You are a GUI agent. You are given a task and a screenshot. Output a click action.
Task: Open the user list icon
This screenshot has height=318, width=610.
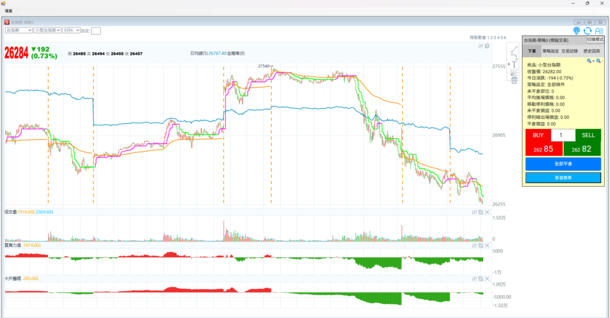coord(599,31)
